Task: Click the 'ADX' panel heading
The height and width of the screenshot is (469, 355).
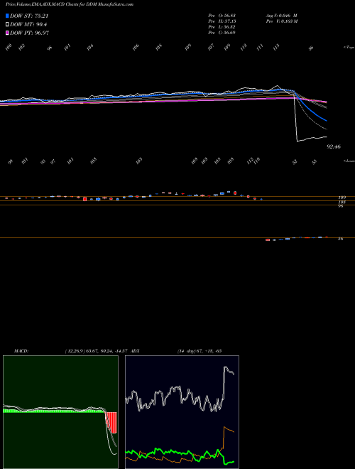Action: [135, 350]
